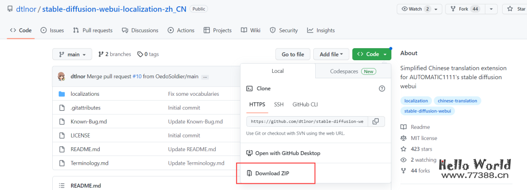Open the Wiki tab

coord(251,31)
